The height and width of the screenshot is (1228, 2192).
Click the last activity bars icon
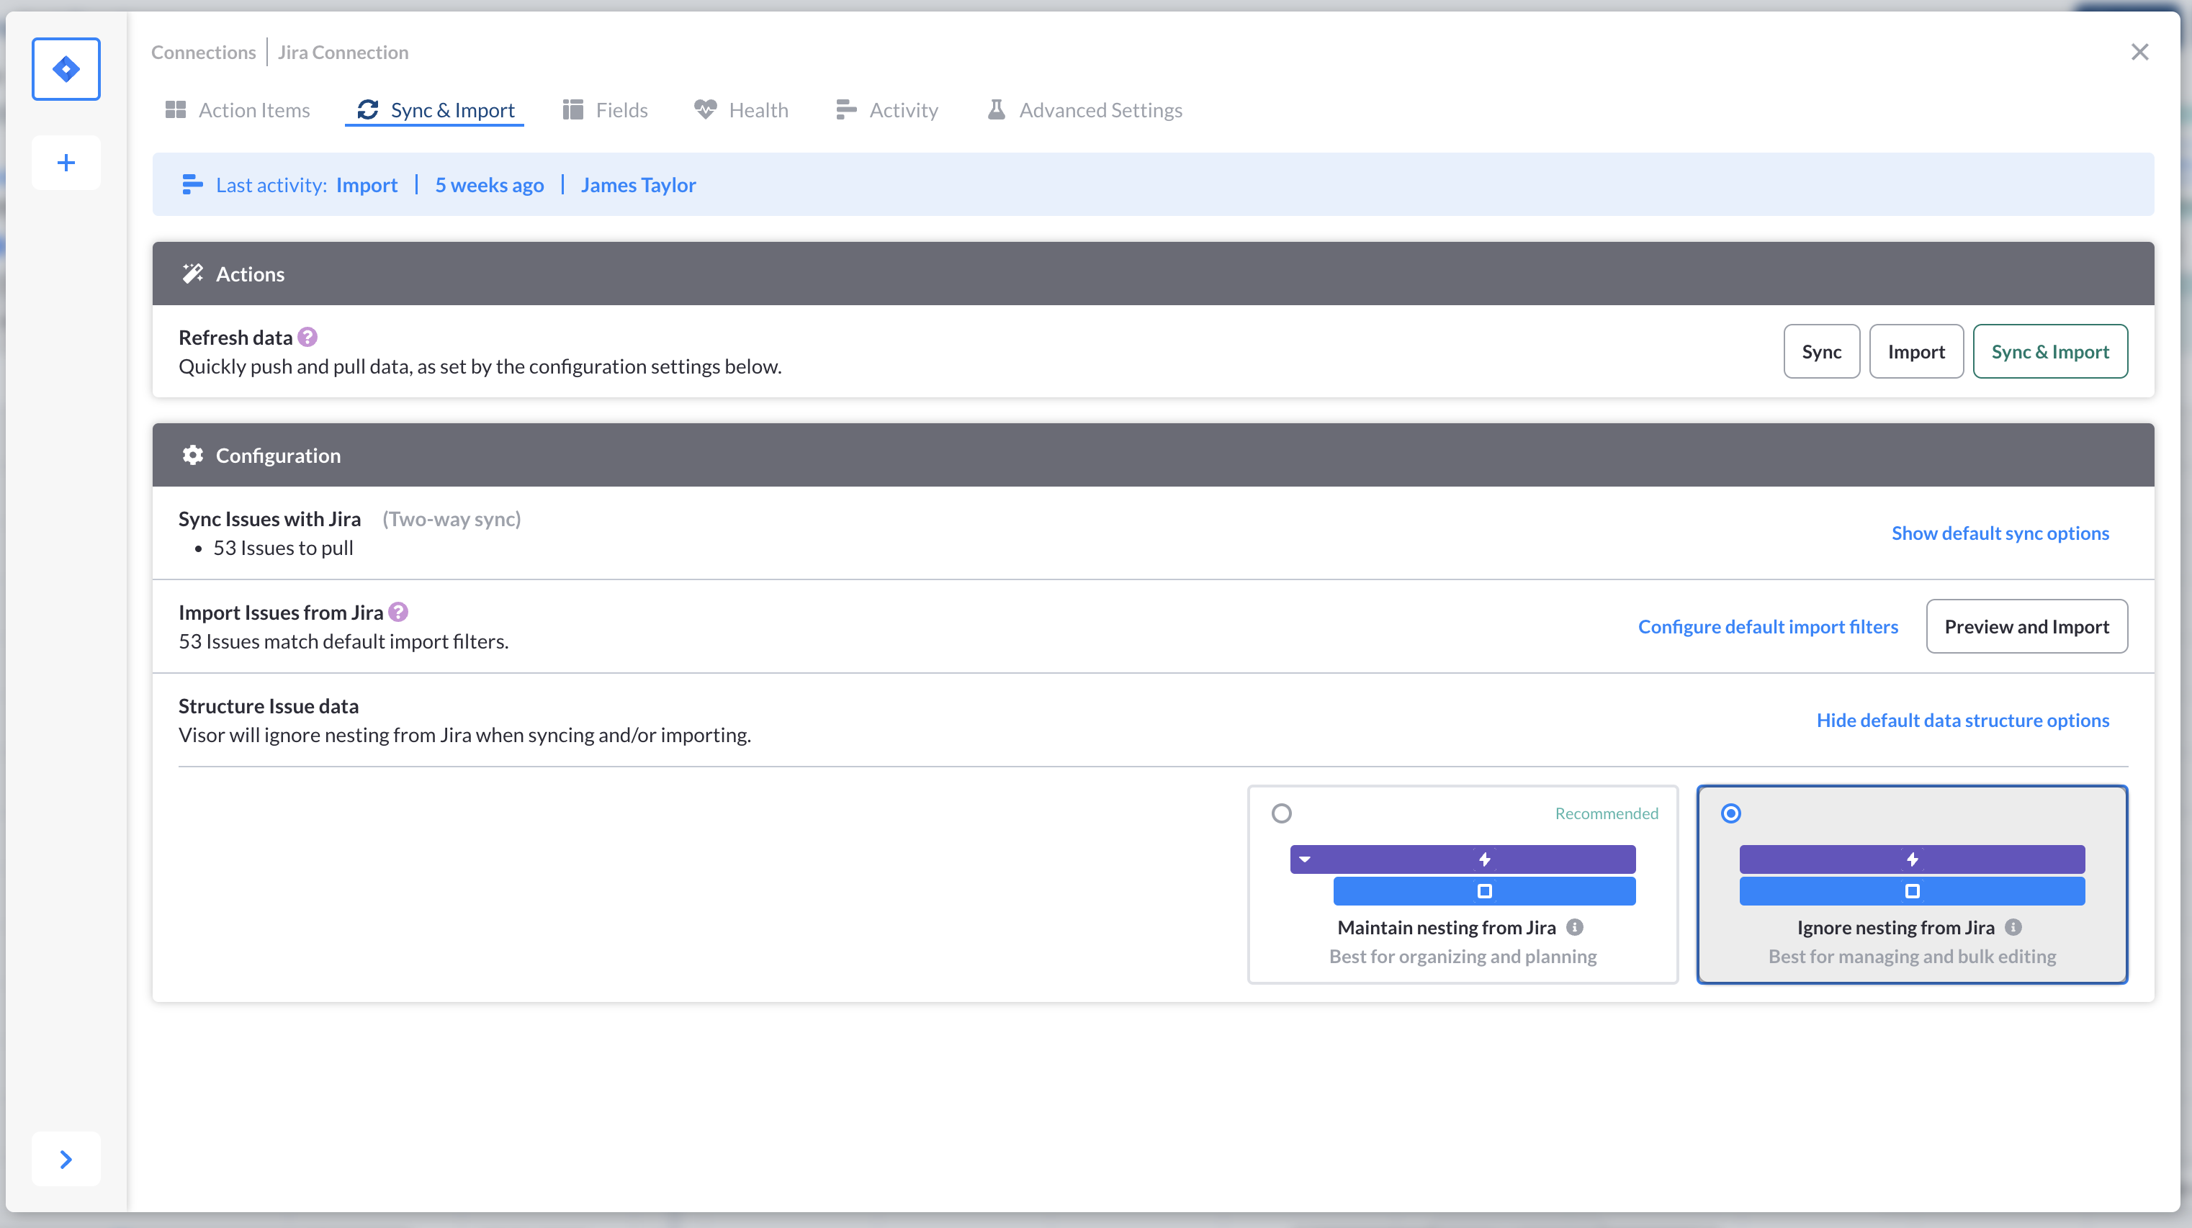(x=192, y=184)
